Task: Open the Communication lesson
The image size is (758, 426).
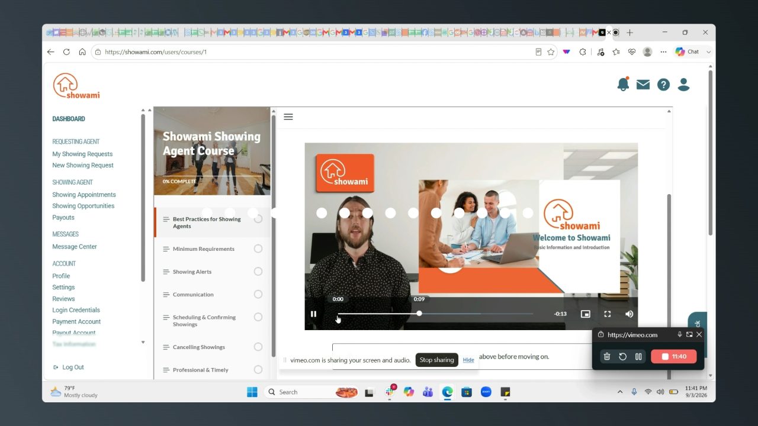Action: pos(193,295)
